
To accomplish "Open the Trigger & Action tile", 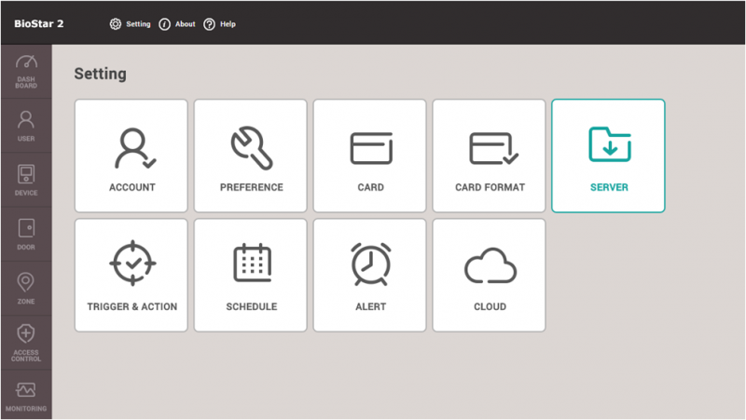I will pyautogui.click(x=131, y=276).
